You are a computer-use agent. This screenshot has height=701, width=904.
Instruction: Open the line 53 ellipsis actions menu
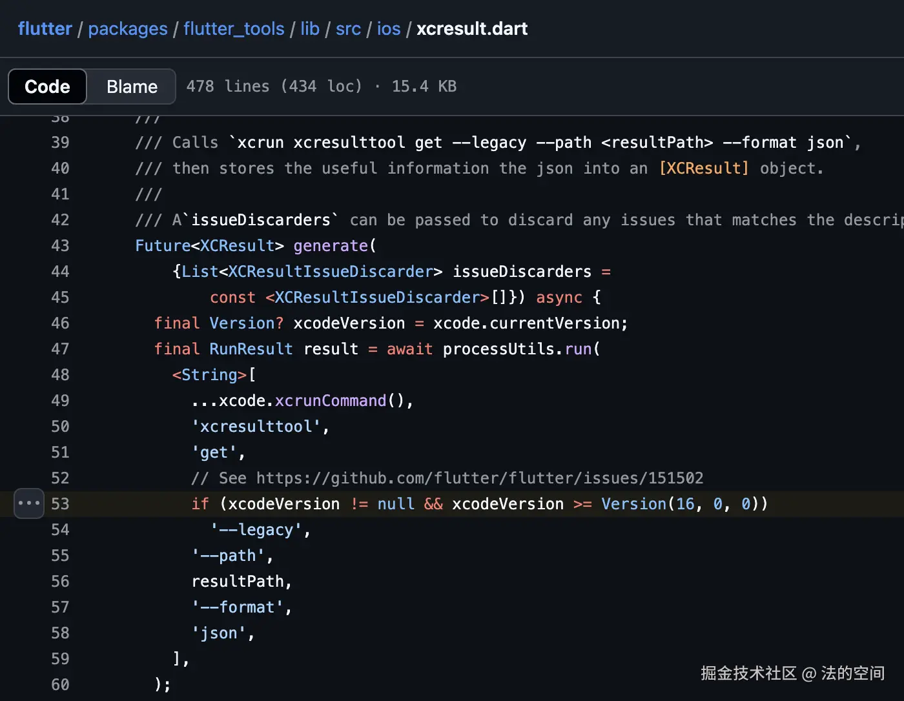[x=29, y=503]
